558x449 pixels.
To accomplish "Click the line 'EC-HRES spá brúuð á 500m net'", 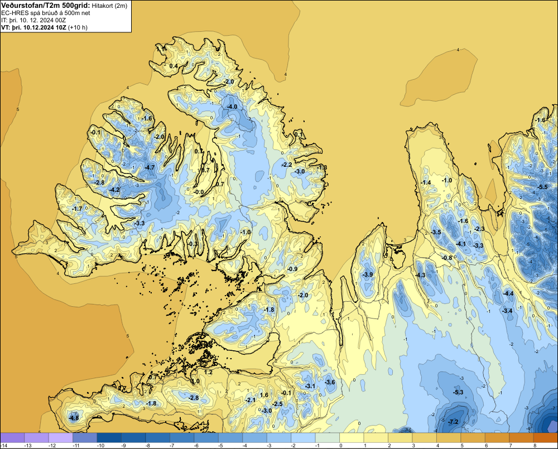I will [46, 13].
